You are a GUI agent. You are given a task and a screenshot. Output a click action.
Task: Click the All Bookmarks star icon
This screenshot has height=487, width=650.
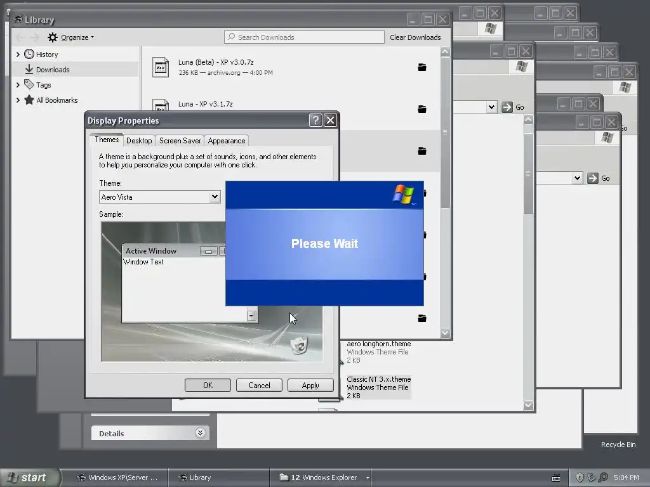29,100
